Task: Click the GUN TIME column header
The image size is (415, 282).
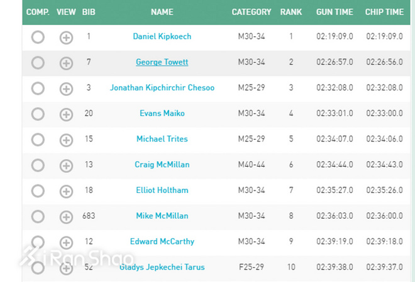Action: pos(335,12)
